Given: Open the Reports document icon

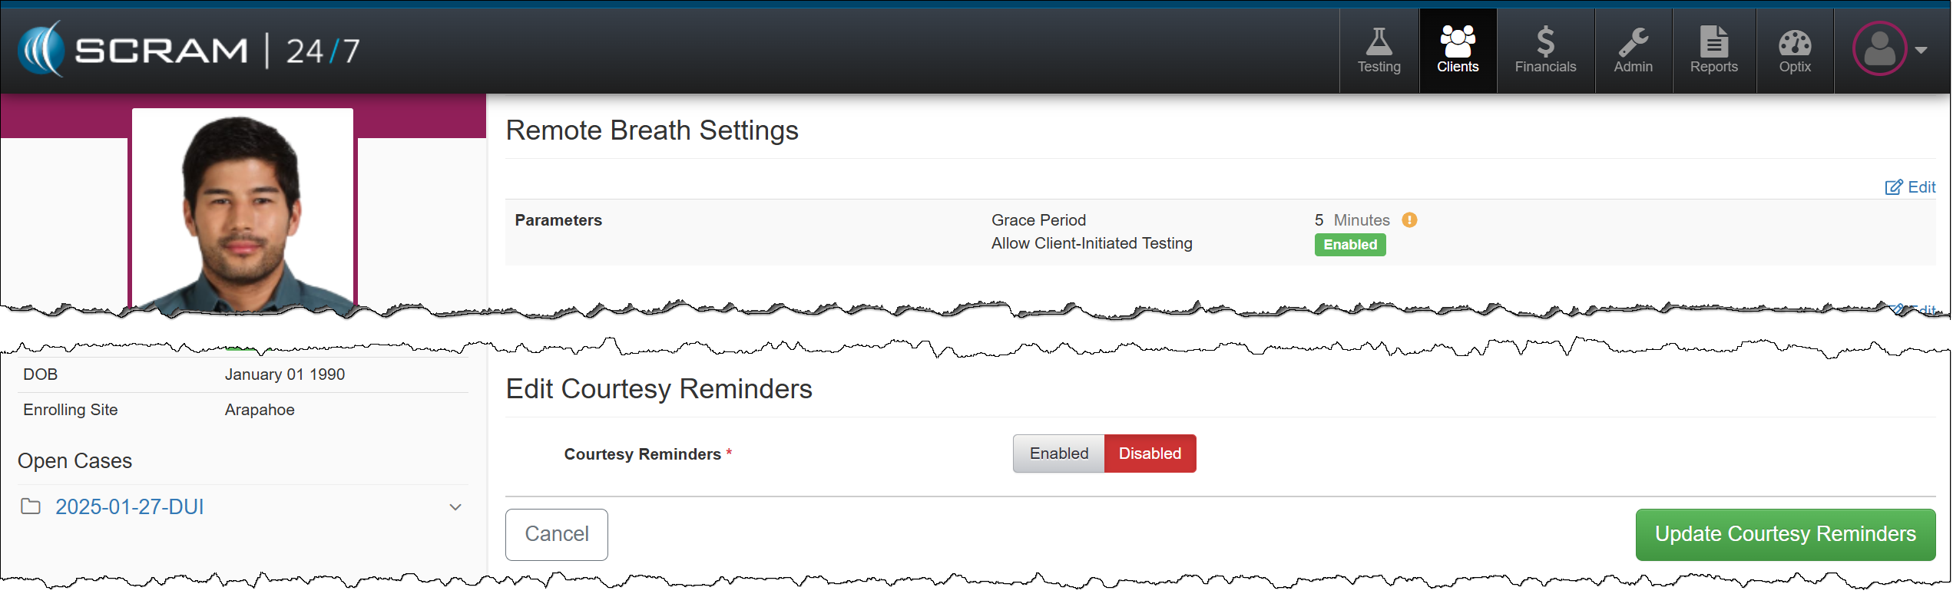Looking at the screenshot, I should pos(1713,43).
